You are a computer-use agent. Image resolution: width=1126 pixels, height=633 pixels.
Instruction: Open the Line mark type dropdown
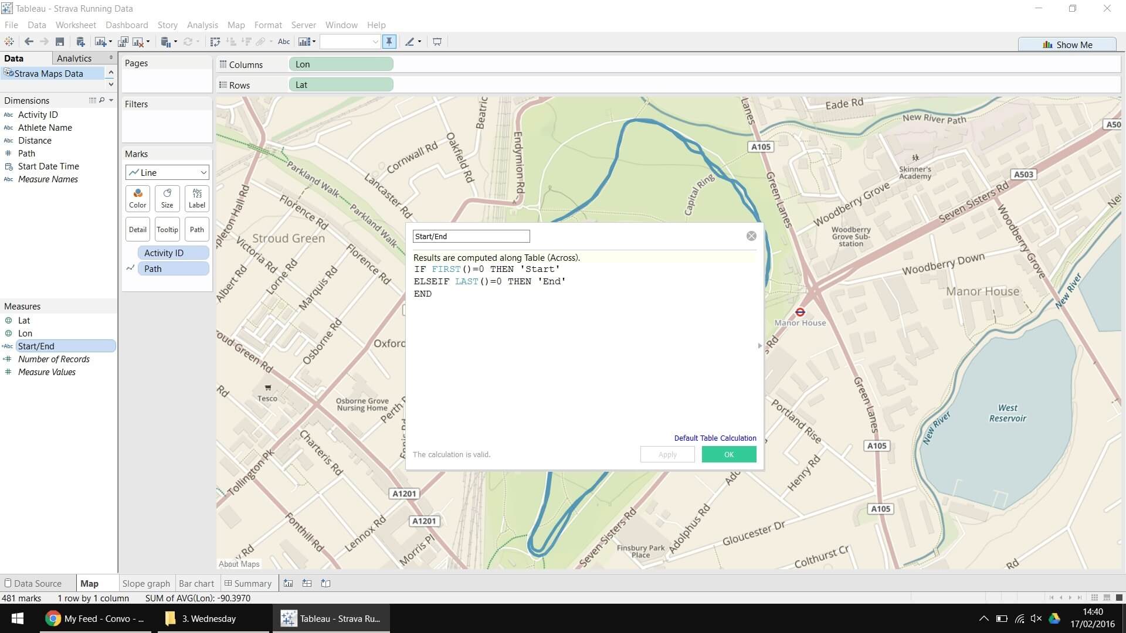pyautogui.click(x=167, y=172)
